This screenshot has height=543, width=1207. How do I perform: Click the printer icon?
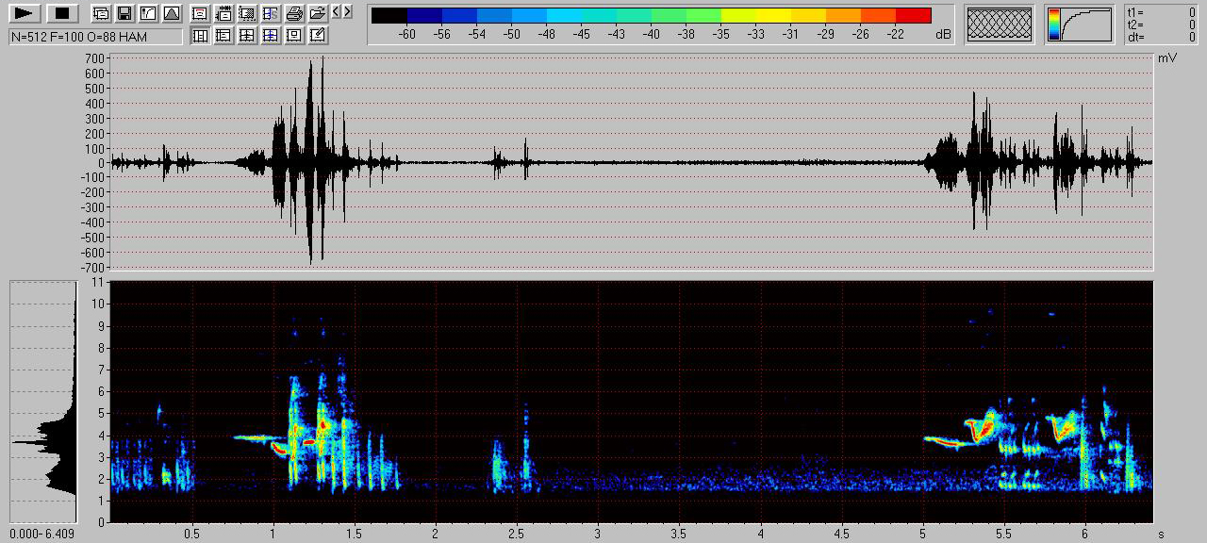[294, 14]
